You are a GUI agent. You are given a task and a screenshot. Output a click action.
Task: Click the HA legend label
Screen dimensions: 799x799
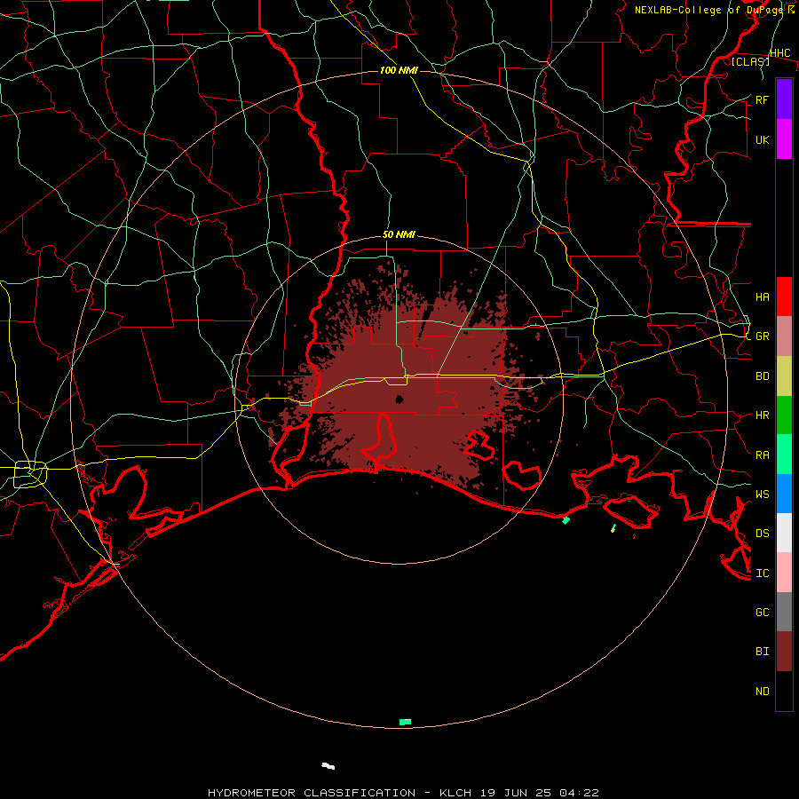[x=762, y=297]
